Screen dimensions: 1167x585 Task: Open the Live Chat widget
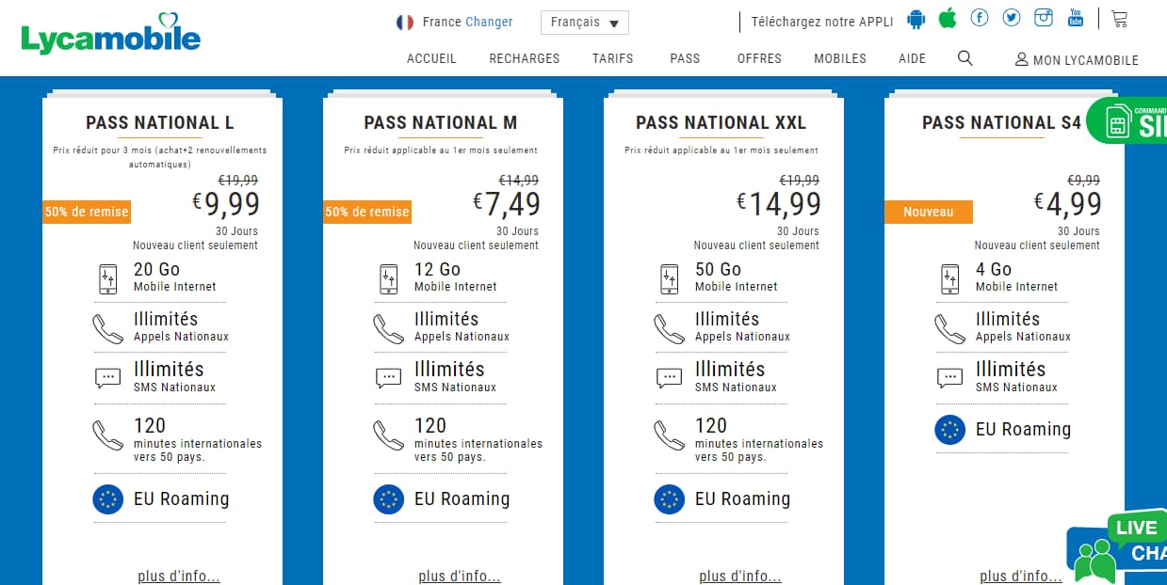[x=1121, y=547]
